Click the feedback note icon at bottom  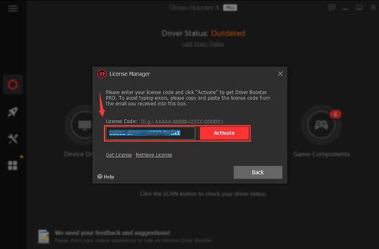[44, 237]
